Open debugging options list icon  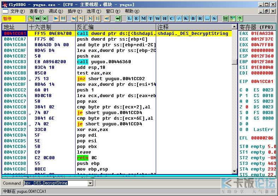225,18
